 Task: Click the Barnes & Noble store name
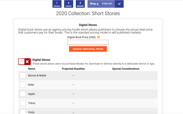point(37,75)
